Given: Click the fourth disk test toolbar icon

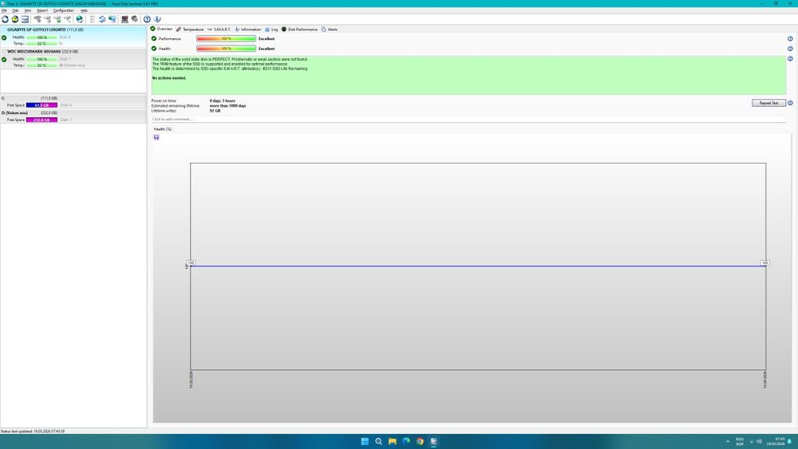Looking at the screenshot, I should 67,19.
